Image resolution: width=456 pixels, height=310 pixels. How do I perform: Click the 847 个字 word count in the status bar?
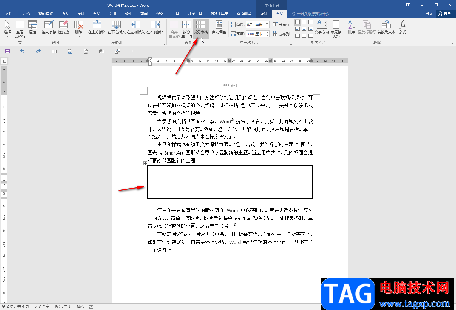point(42,306)
